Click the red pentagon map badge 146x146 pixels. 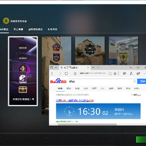tap(56, 47)
